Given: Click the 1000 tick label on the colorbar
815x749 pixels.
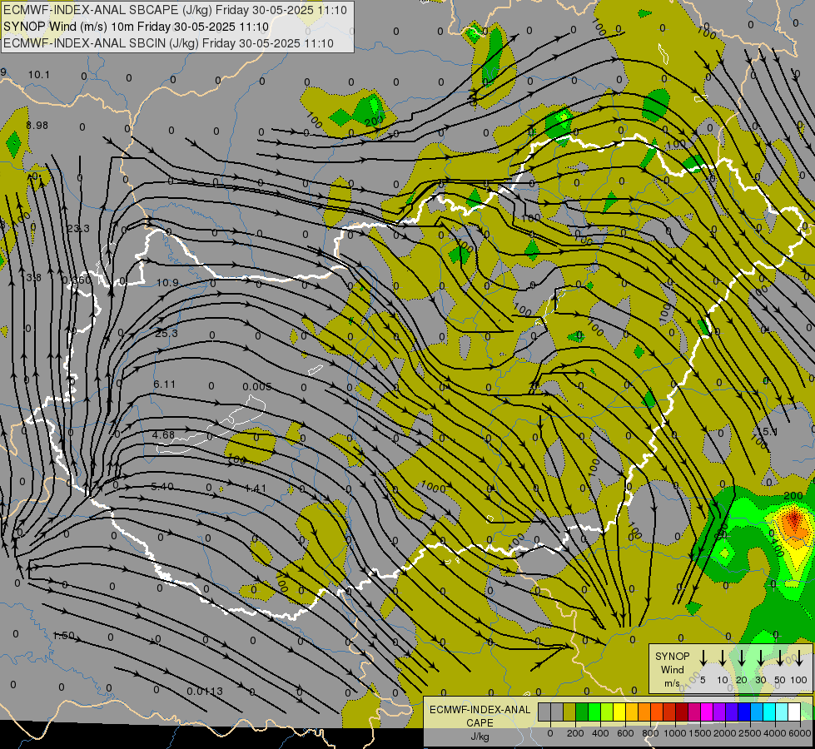Looking at the screenshot, I should click(675, 733).
